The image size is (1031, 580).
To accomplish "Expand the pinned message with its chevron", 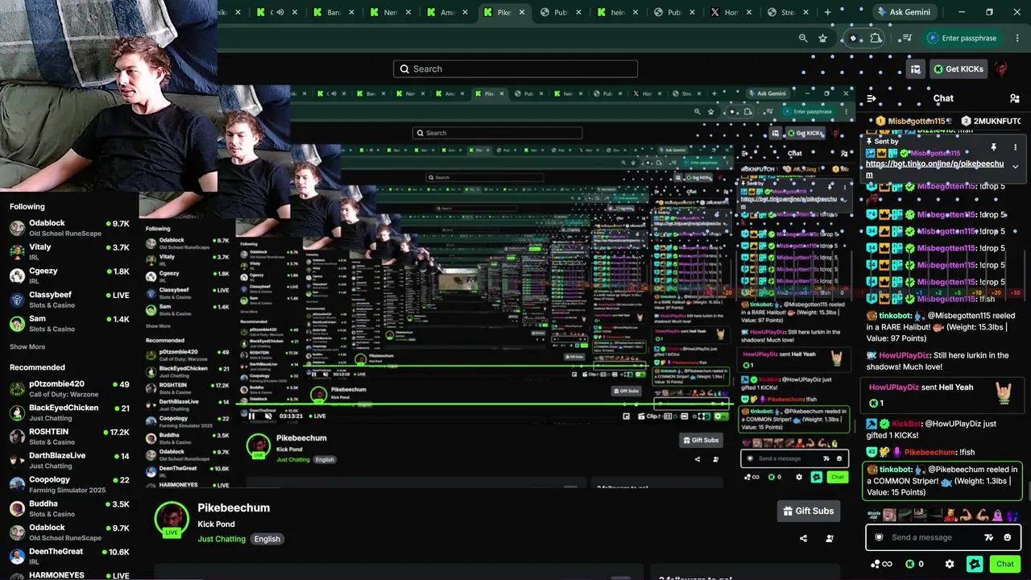I will click(x=1015, y=167).
